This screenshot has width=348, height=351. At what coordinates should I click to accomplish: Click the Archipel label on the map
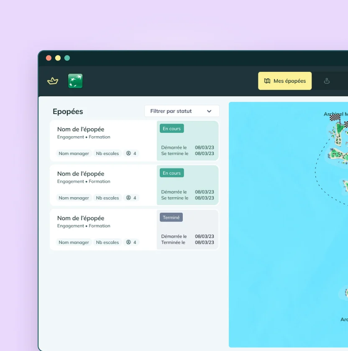click(x=336, y=114)
